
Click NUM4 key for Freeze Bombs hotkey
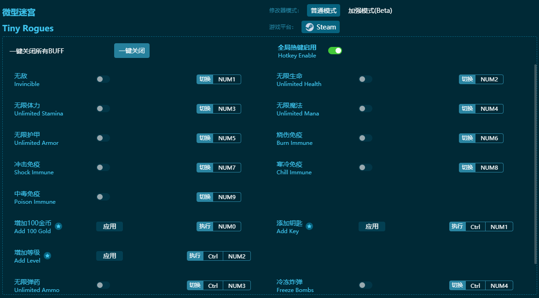pyautogui.click(x=499, y=286)
